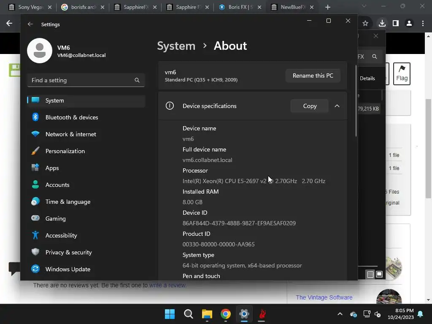Select the full device name vm6.collabnet.local
The height and width of the screenshot is (324, 432).
[207, 160]
